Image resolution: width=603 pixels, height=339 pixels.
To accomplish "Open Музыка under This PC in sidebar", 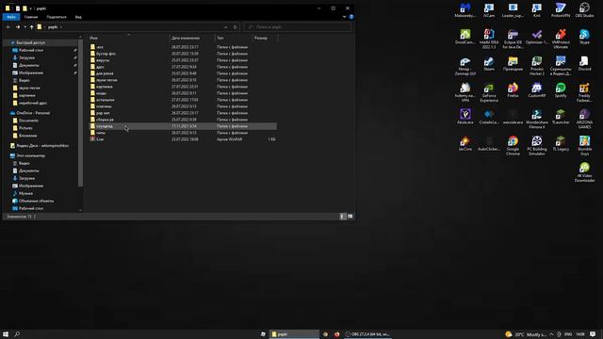I will pos(25,193).
